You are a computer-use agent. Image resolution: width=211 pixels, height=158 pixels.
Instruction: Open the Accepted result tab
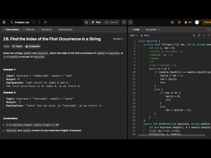(x=149, y=30)
